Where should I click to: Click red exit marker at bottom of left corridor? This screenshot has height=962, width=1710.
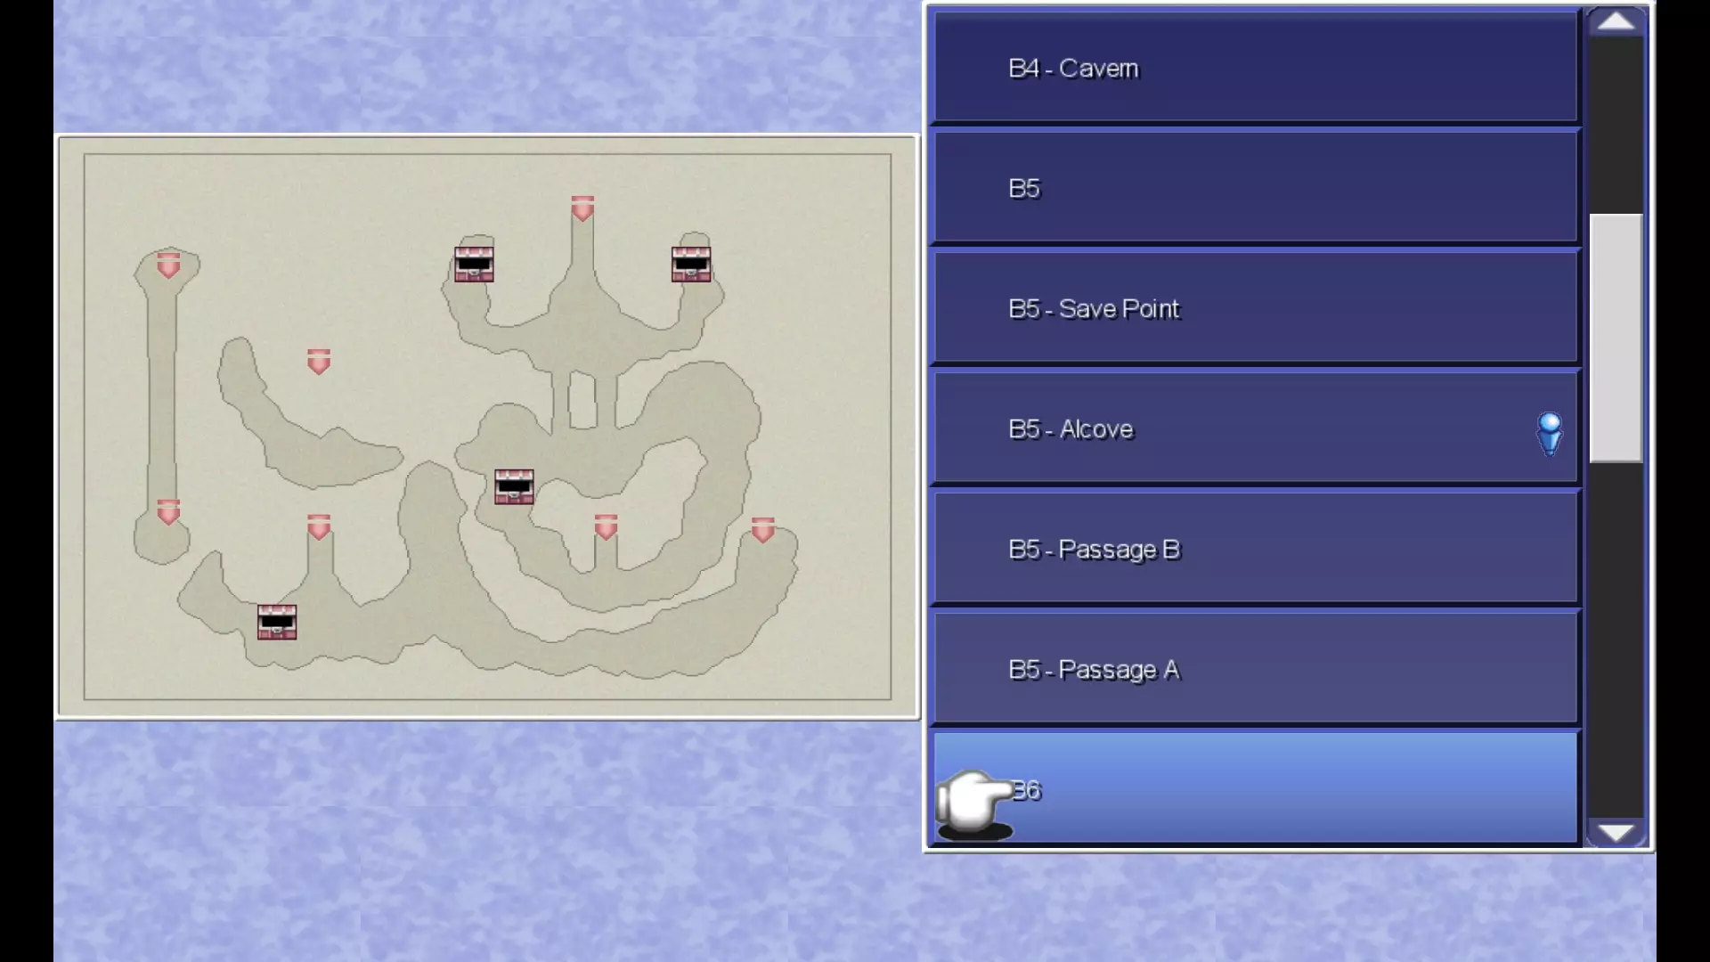click(x=168, y=512)
